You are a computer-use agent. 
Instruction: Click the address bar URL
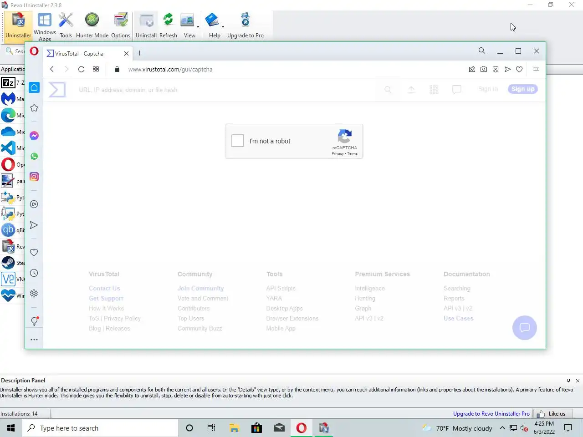point(170,69)
